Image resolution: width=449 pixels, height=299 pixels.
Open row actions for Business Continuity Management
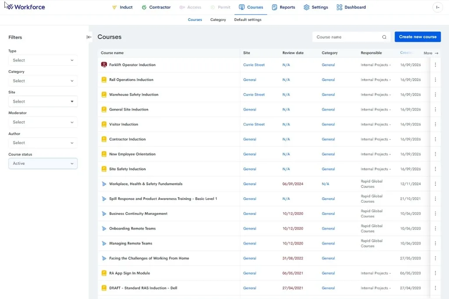point(435,214)
